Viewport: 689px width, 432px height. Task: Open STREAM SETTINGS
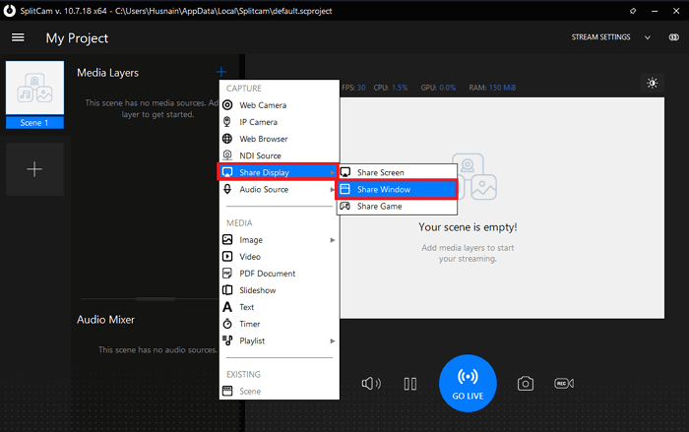click(x=600, y=37)
